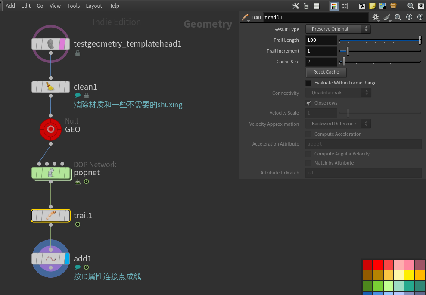Click the wrench and screwdriver tools icon
This screenshot has height=295, width=426.
(x=295, y=6)
